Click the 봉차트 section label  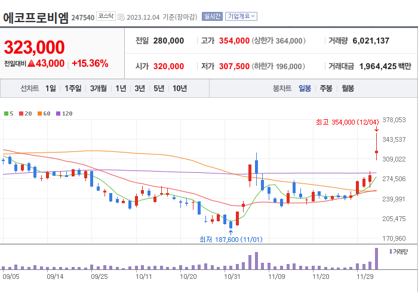pyautogui.click(x=282, y=88)
